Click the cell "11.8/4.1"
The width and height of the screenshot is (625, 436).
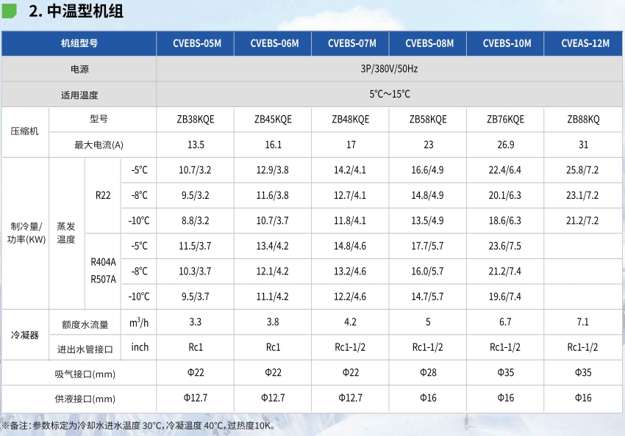pyautogui.click(x=349, y=221)
